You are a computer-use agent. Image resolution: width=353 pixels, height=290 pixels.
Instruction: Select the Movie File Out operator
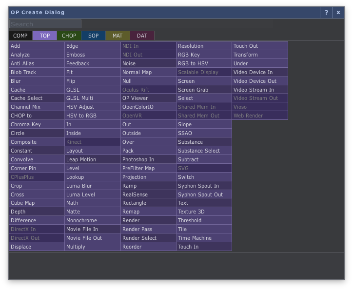(x=93, y=238)
